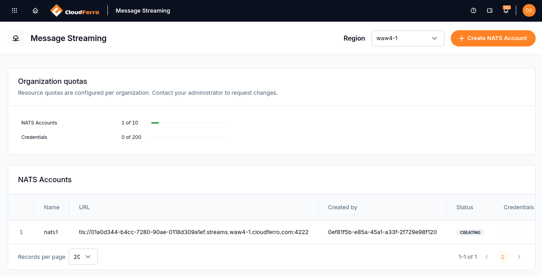
Task: Click the creator ID 0ef81f5b-e85a-45a1-a33f-2f729e98f120
Action: point(382,232)
